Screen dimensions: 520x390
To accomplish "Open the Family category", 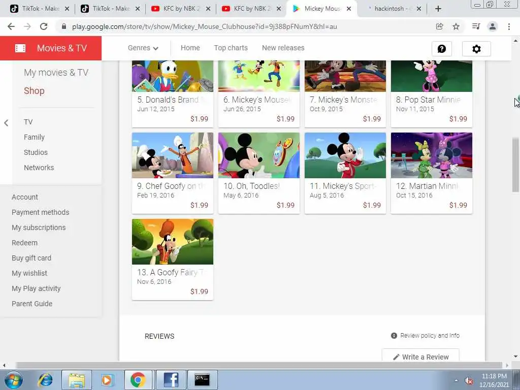I will [34, 137].
